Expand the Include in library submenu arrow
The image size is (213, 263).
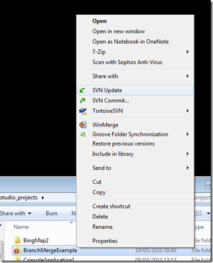188,154
